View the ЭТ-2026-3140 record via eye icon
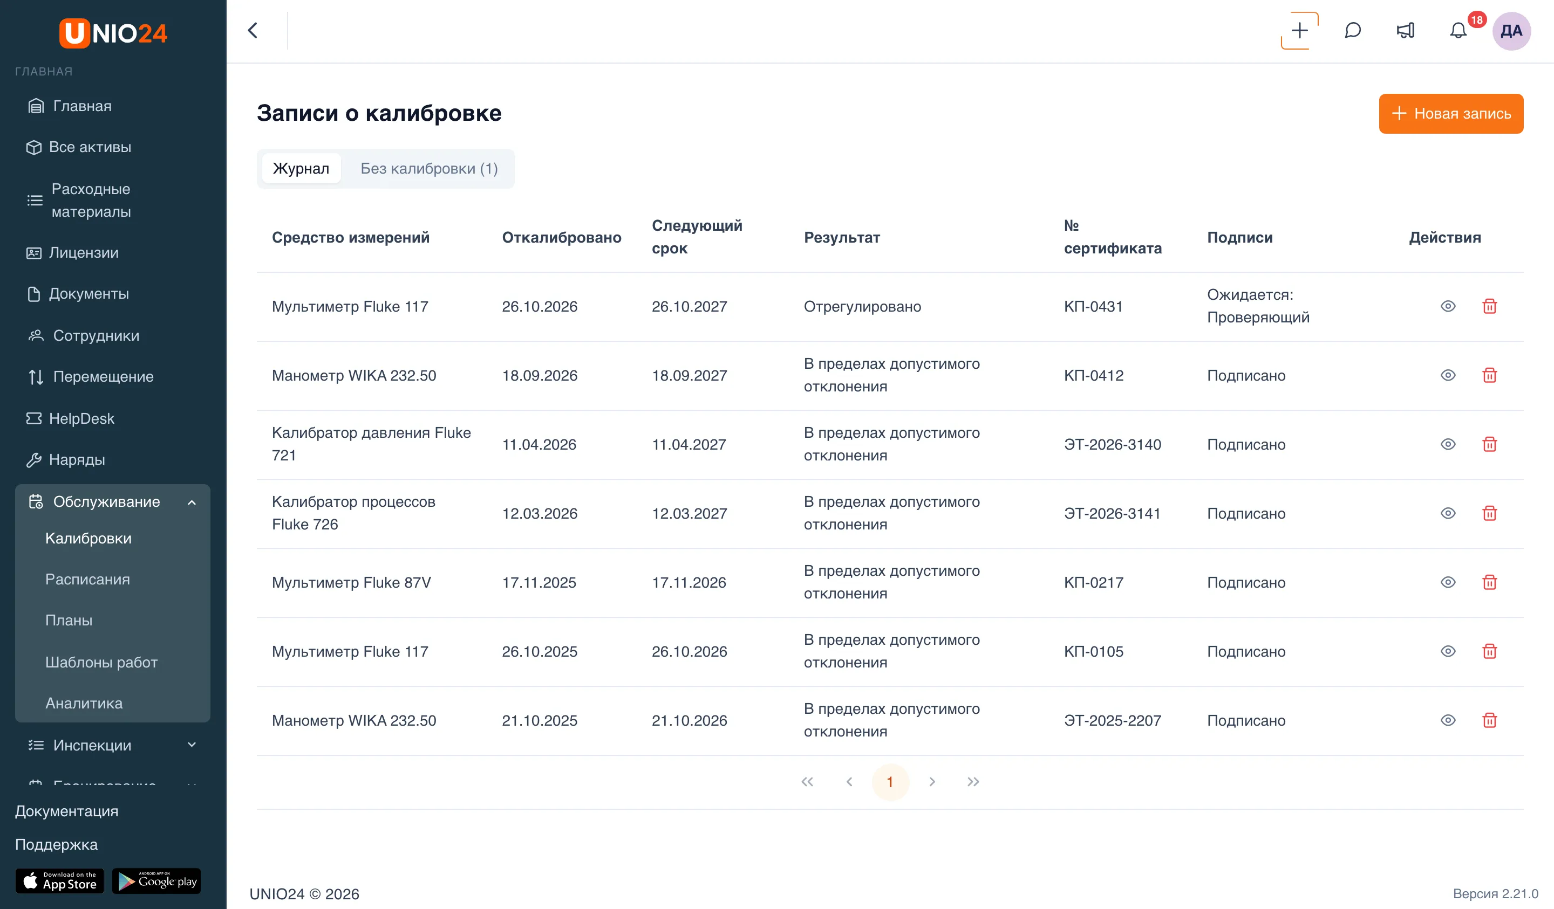This screenshot has height=909, width=1554. click(1448, 444)
